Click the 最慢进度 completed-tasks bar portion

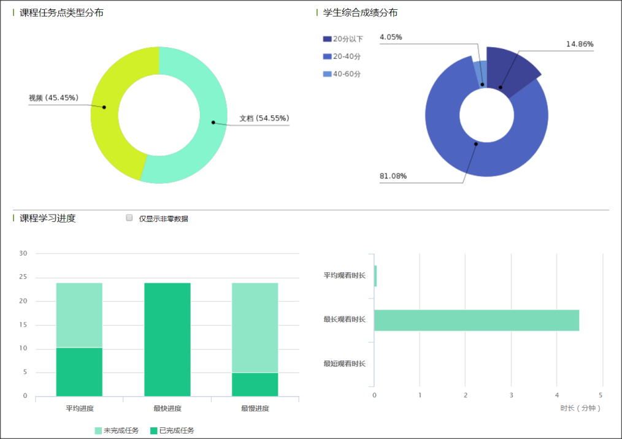(x=255, y=384)
